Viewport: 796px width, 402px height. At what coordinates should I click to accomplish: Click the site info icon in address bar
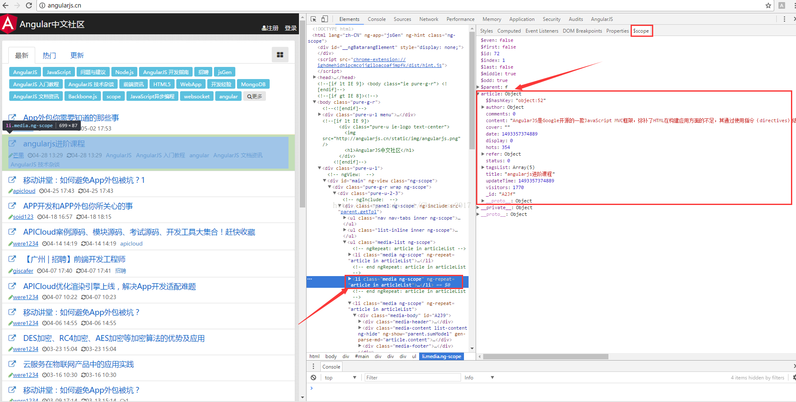click(42, 5)
